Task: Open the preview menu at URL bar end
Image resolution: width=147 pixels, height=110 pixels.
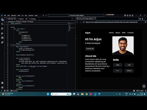Action: click(145, 22)
